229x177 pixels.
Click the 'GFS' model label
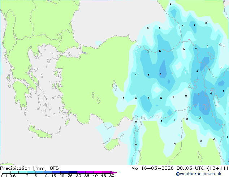54,168
